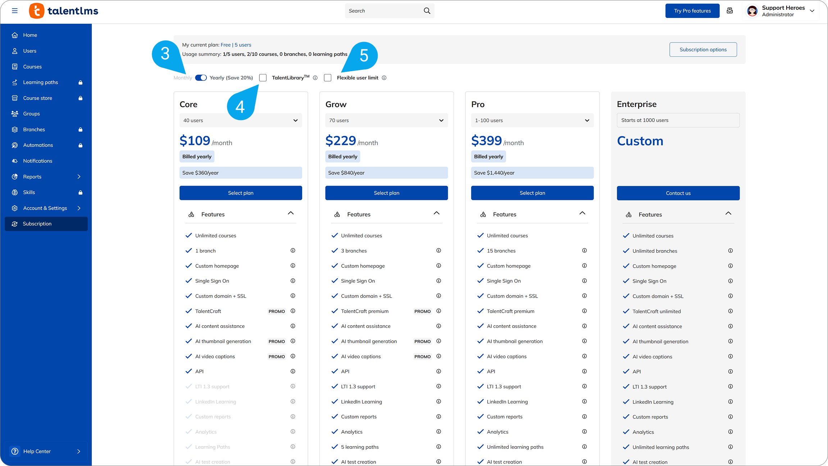Open the Pro plan 1-100 users dropdown
The image size is (828, 466).
click(532, 120)
